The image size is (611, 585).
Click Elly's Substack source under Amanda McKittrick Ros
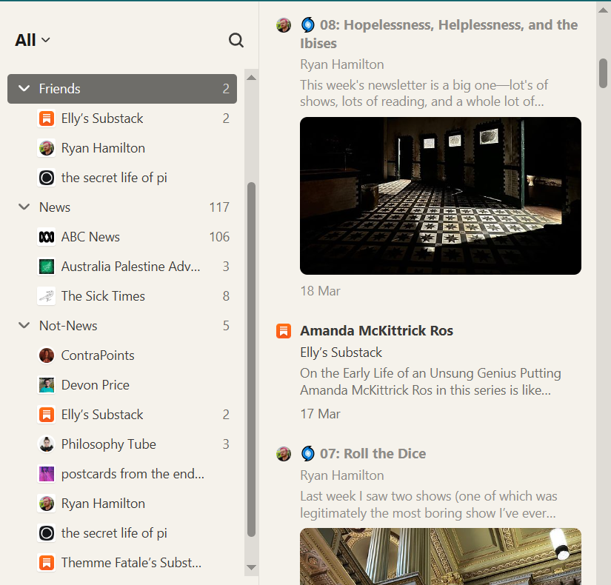pos(341,352)
